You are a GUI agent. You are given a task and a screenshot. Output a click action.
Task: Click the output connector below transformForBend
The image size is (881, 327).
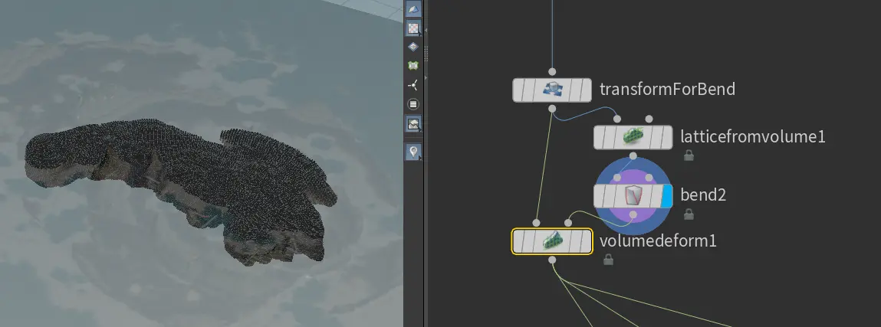tap(552, 108)
